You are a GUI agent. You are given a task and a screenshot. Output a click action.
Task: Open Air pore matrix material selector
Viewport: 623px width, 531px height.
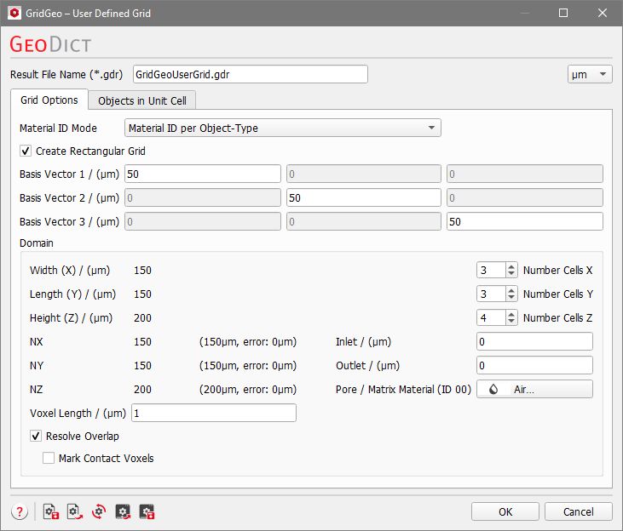pos(534,390)
